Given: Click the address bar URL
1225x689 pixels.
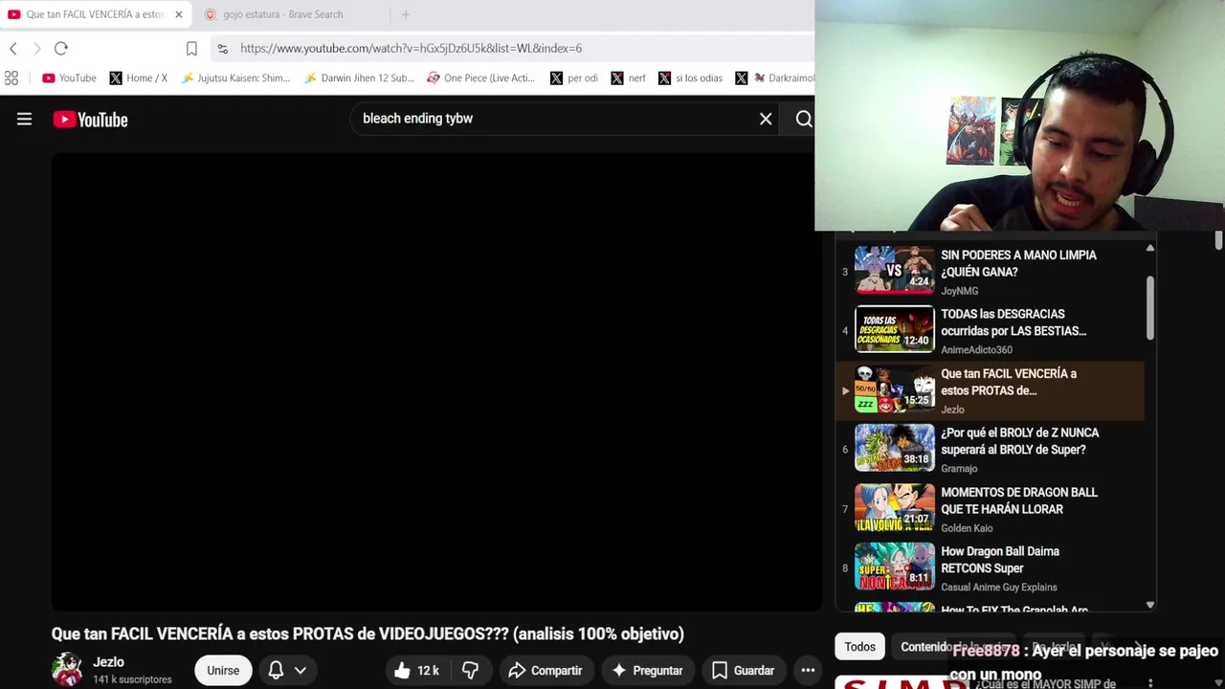Looking at the screenshot, I should (x=411, y=48).
